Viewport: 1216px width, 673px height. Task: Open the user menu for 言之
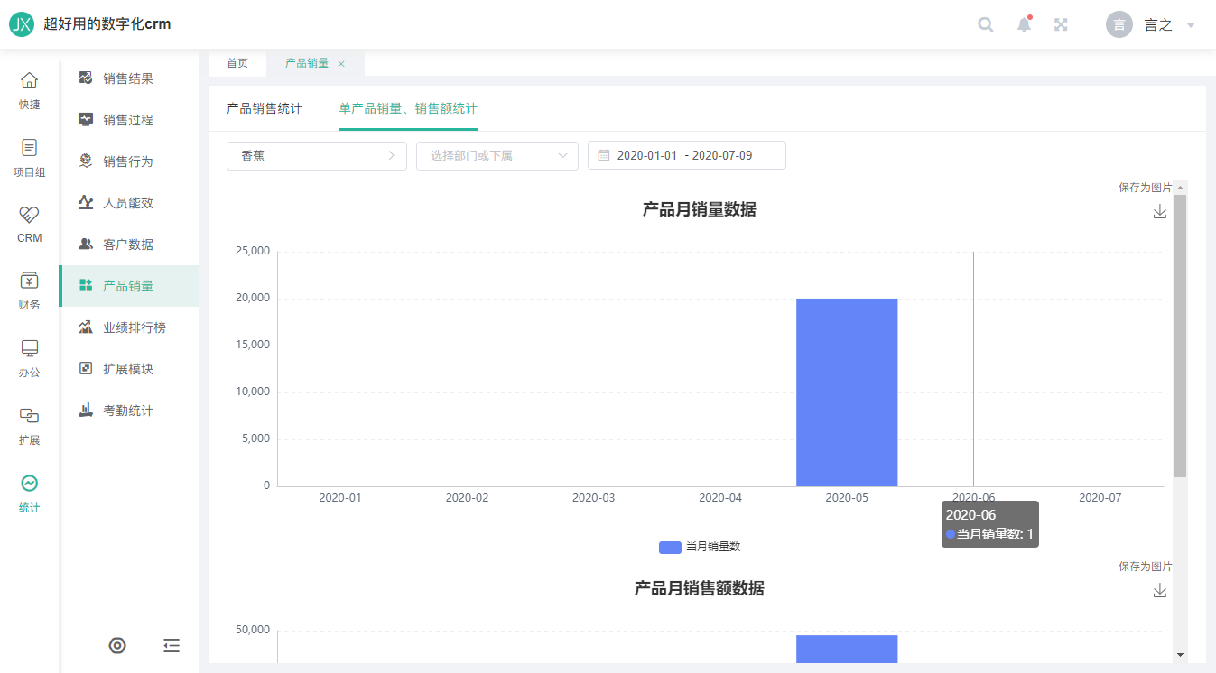point(1151,25)
